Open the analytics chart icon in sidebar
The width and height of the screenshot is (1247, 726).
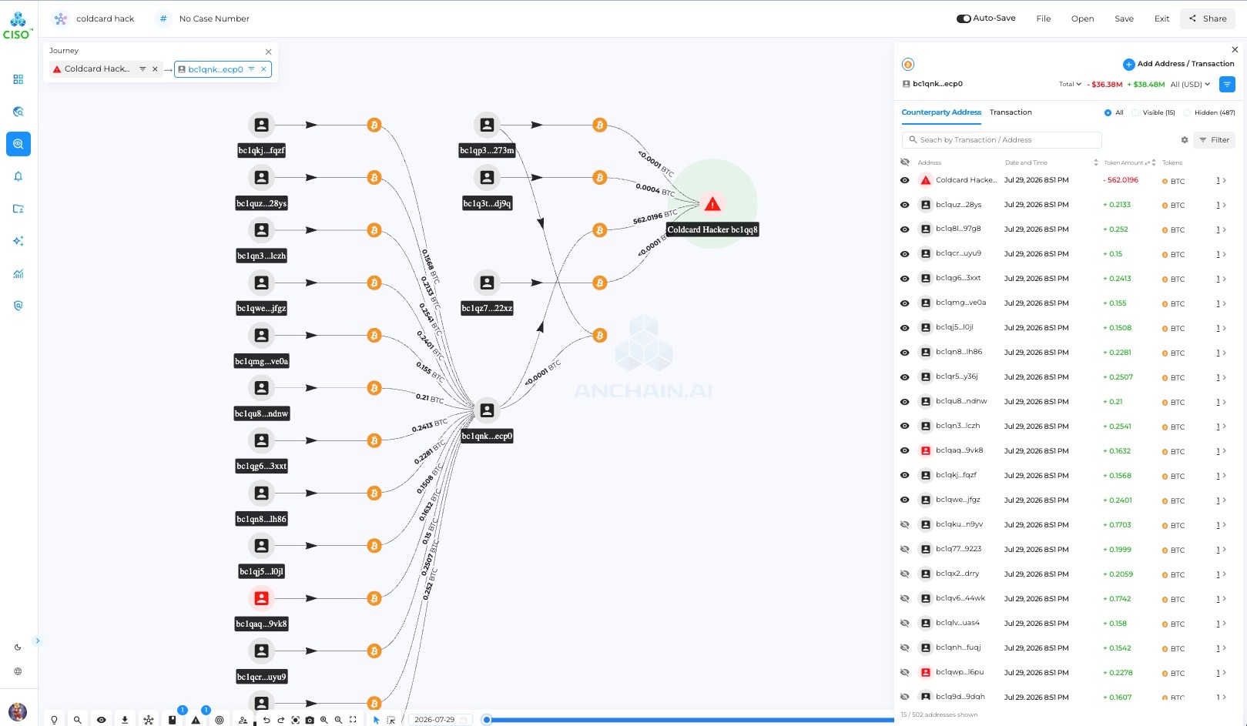point(18,273)
